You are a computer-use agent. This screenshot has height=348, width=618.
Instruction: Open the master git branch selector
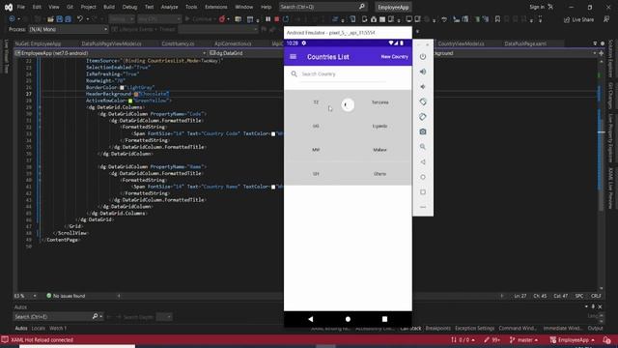pyautogui.click(x=523, y=339)
